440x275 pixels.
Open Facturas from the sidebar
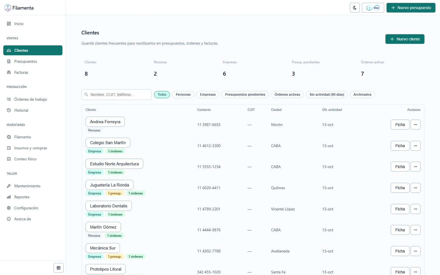point(33,72)
